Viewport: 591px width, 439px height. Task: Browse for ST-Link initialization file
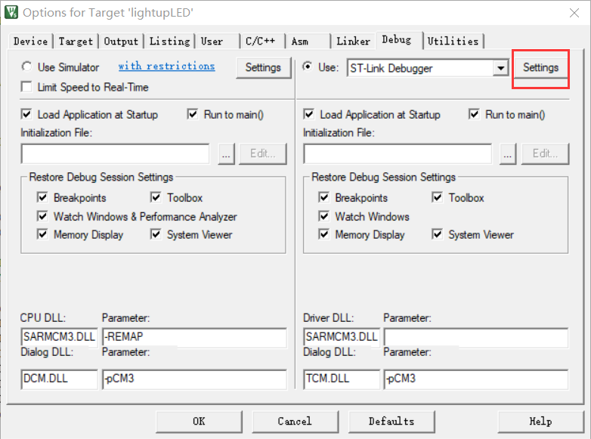coord(508,153)
